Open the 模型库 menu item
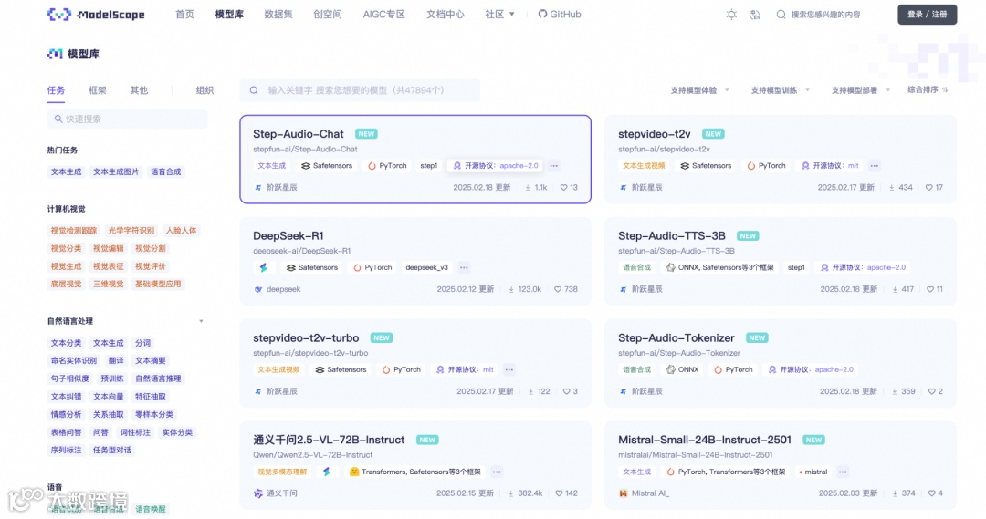Image resolution: width=986 pixels, height=519 pixels. 229,15
